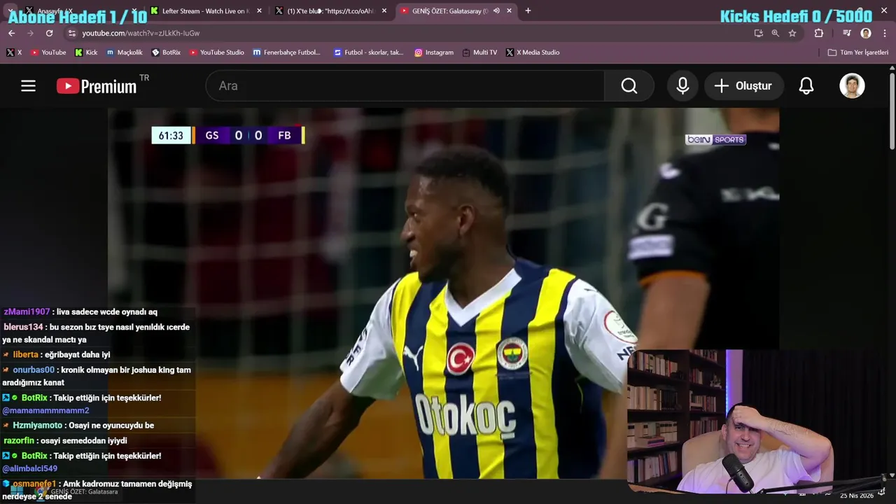Go back with browser back arrow
This screenshot has height=504, width=896.
point(11,33)
